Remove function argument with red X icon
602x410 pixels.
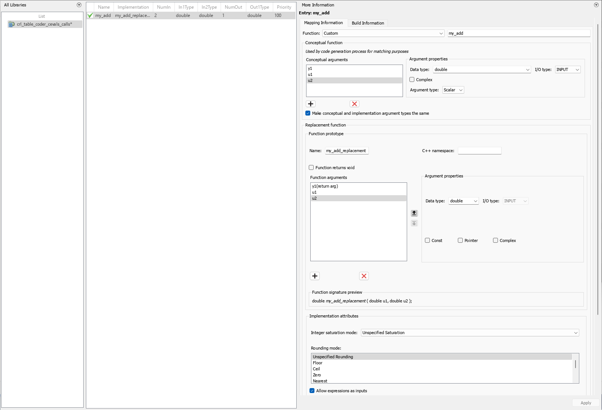364,276
